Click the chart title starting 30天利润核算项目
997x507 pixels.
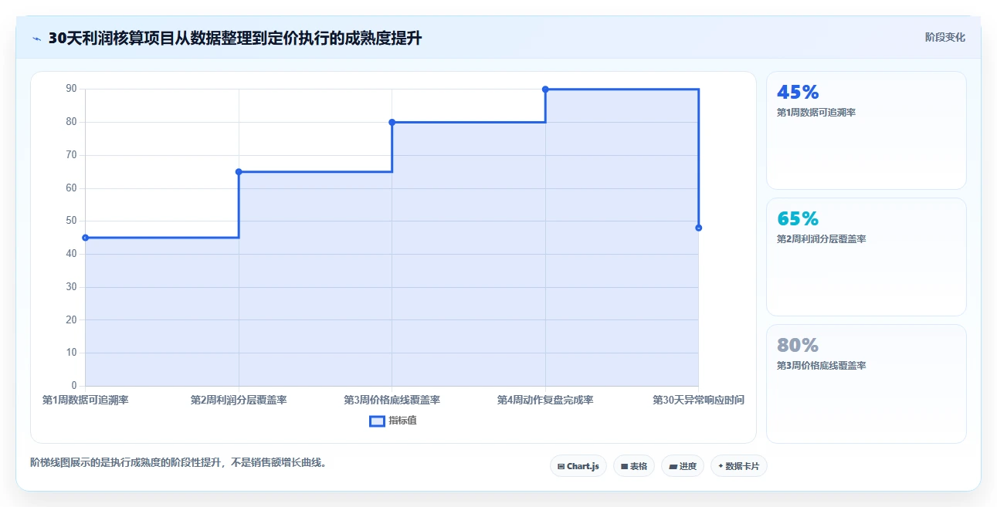click(x=235, y=39)
